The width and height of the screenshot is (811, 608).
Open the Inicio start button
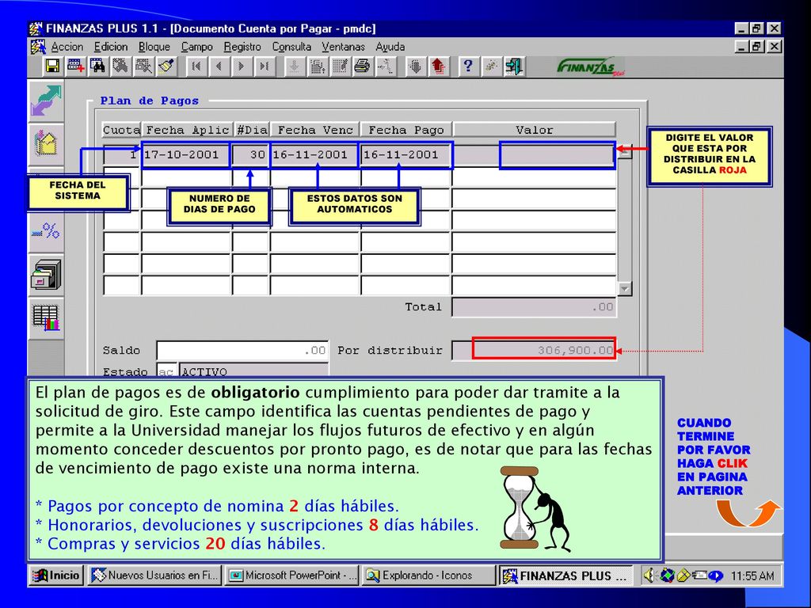click(x=56, y=576)
